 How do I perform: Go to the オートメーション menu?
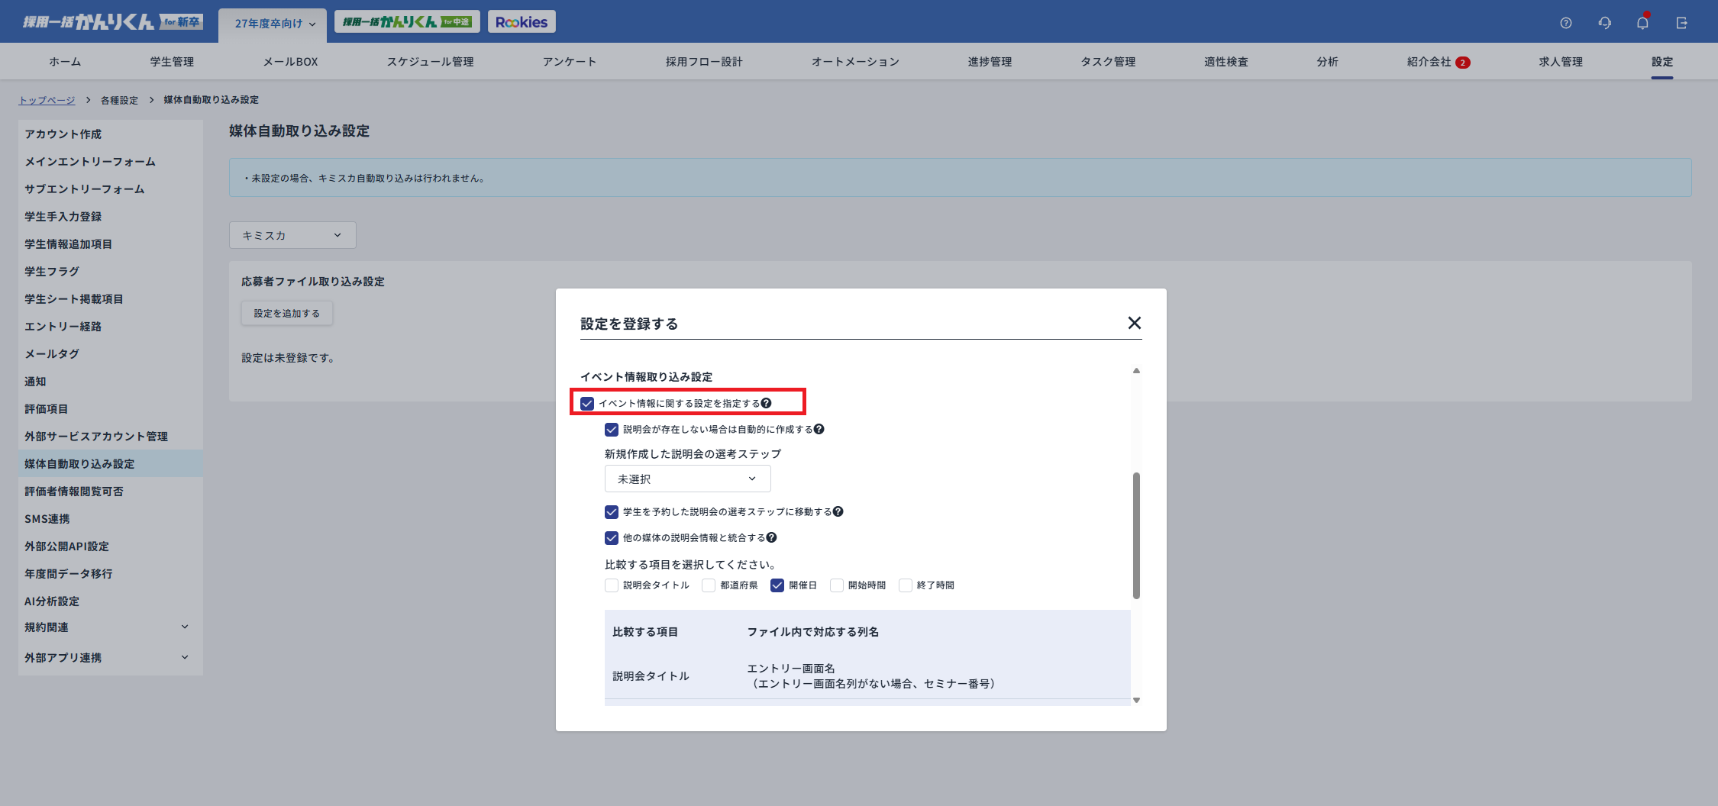tap(854, 62)
